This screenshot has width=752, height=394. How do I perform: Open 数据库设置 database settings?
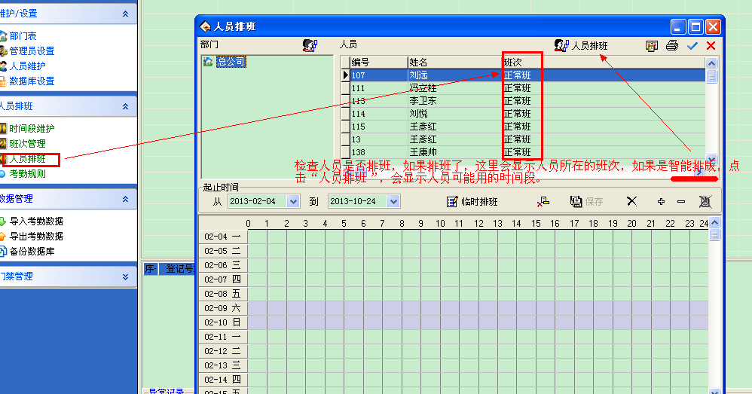32,81
